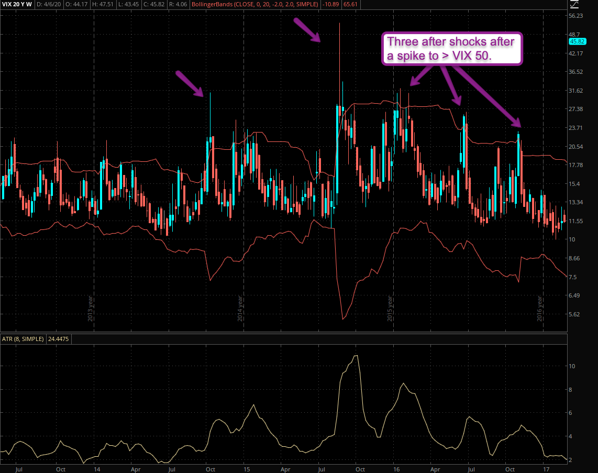
Task: Click the ATR value 24.4475 readout
Action: pos(59,339)
